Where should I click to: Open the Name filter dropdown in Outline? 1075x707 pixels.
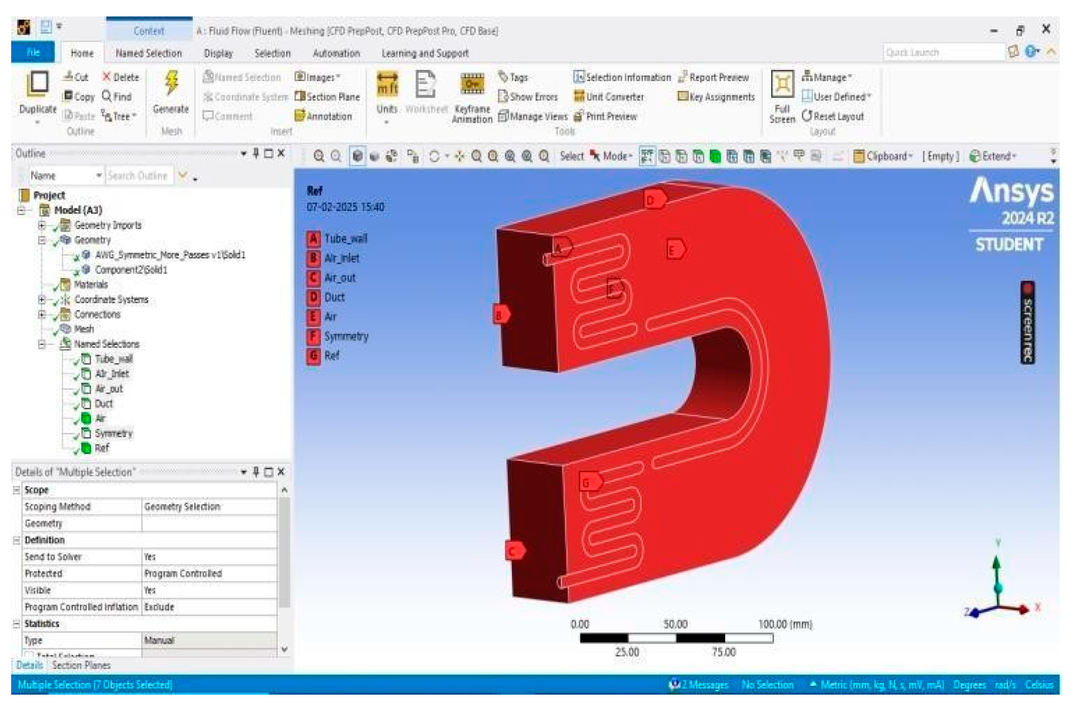pyautogui.click(x=99, y=176)
